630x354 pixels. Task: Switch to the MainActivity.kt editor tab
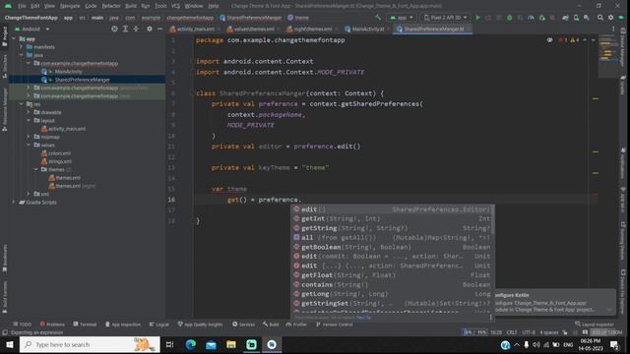367,29
